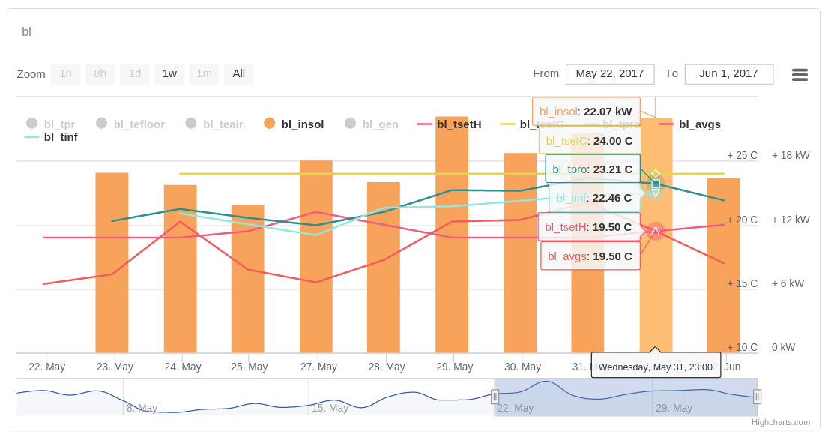The image size is (831, 437).
Task: Set zoom range to 1w
Action: point(169,73)
